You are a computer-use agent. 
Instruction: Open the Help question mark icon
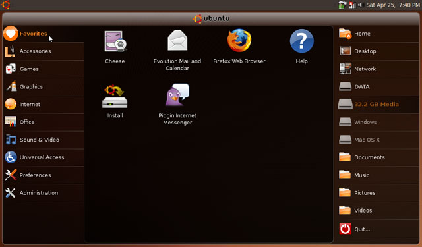(x=301, y=41)
